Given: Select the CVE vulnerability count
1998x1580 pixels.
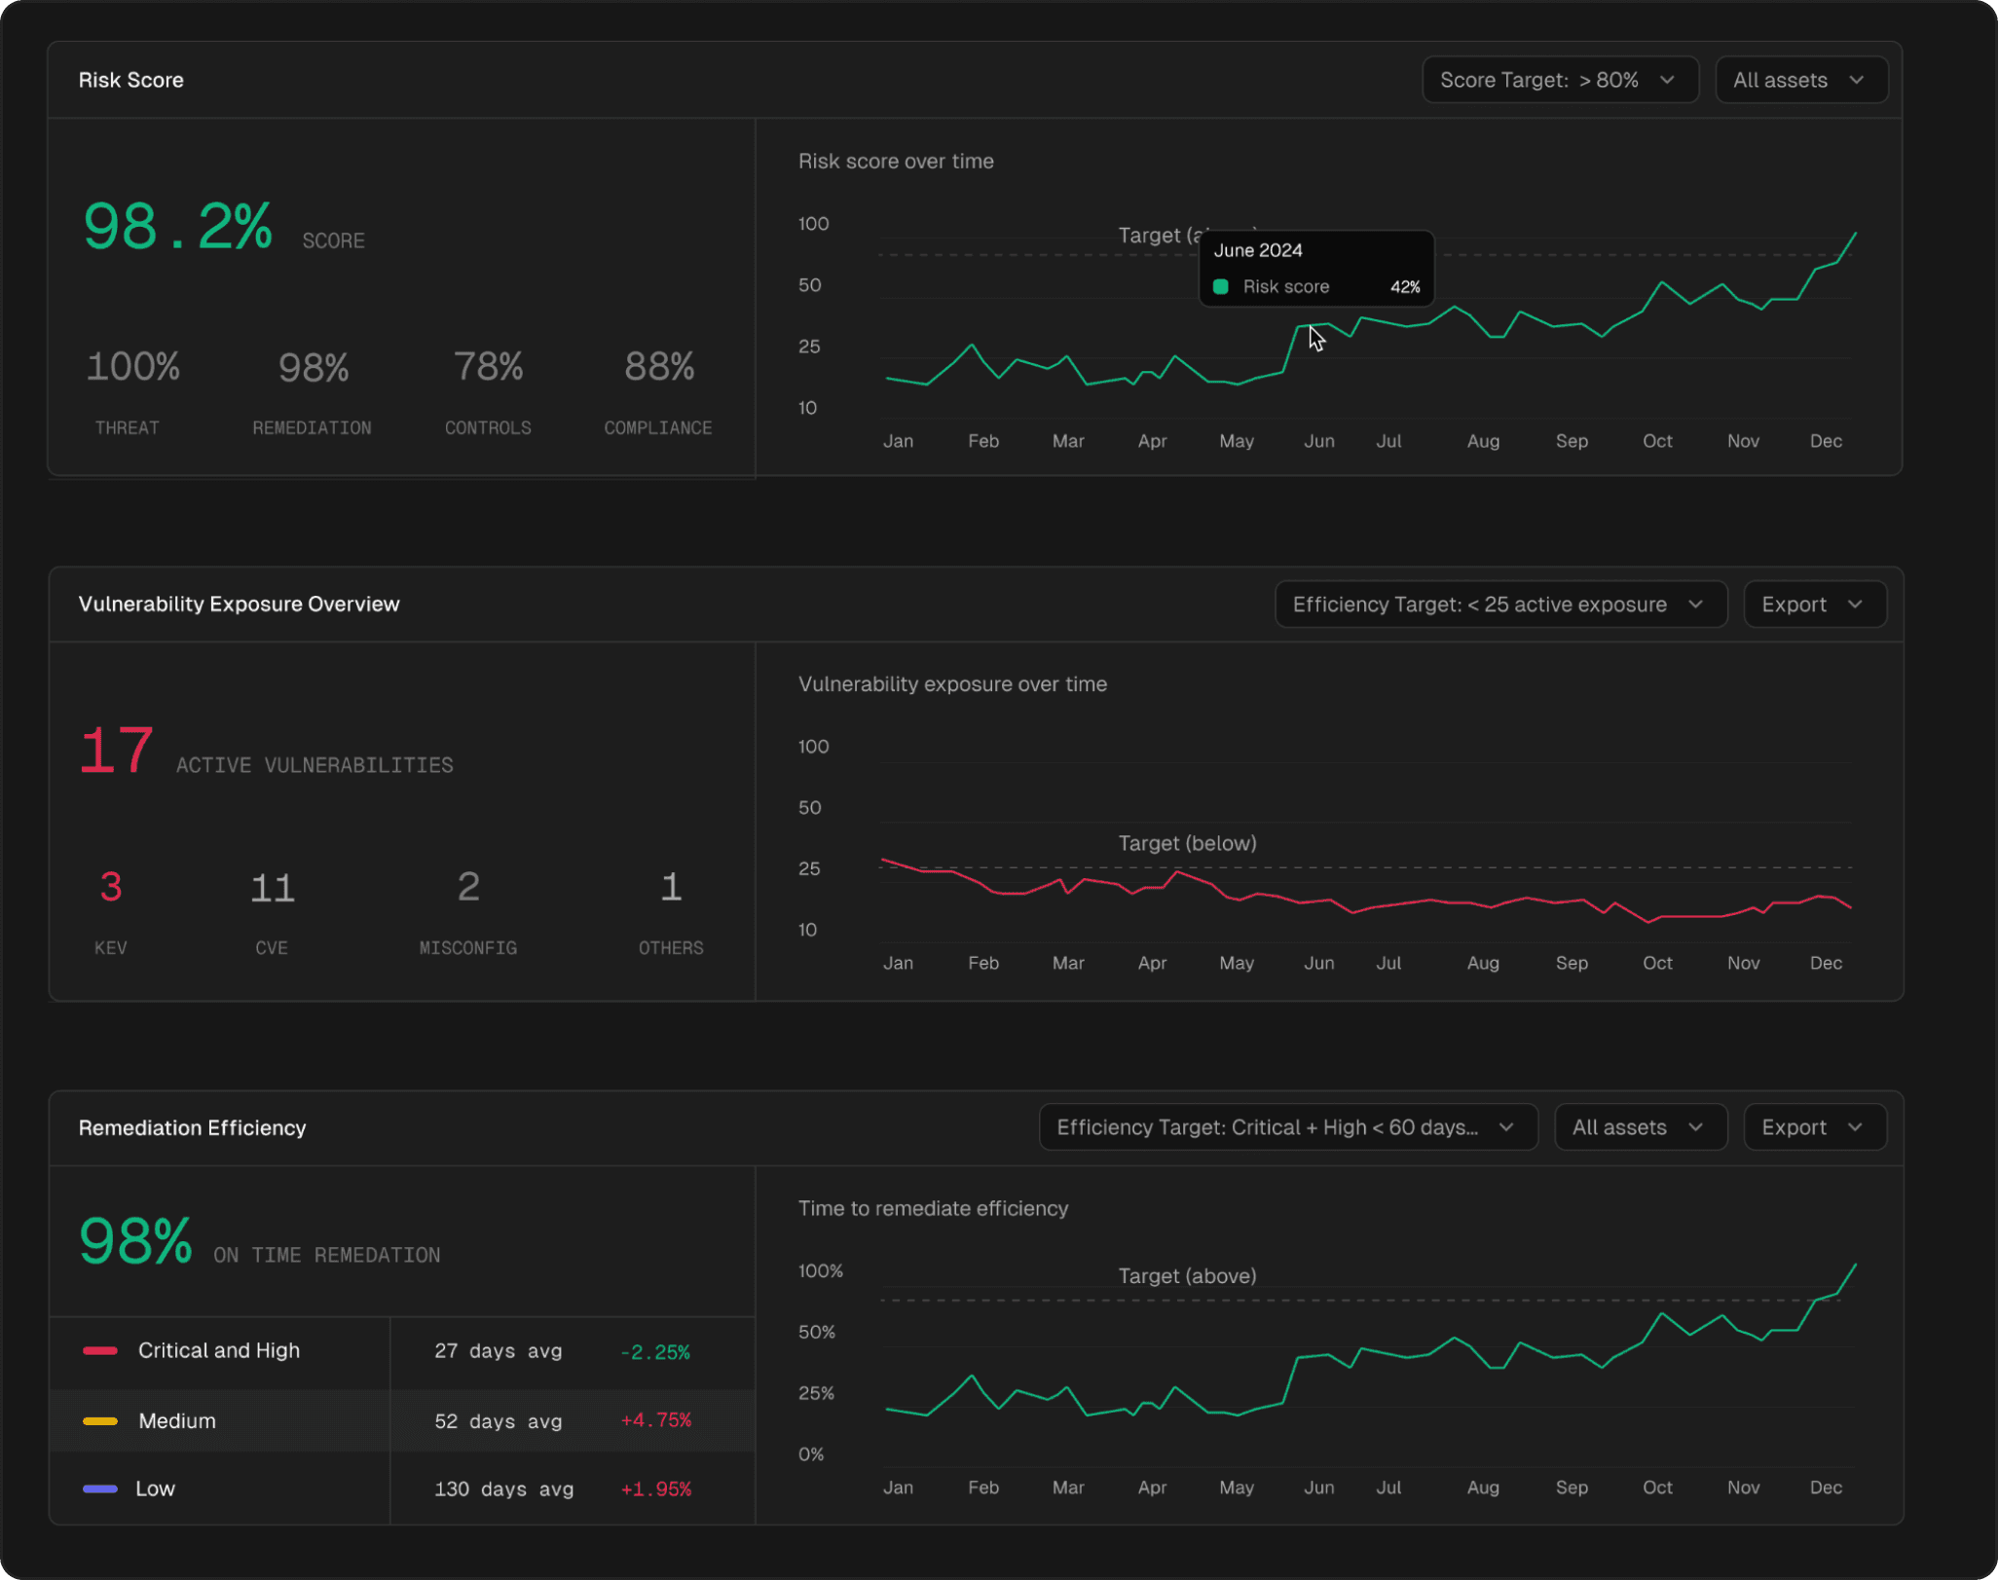Looking at the screenshot, I should coord(272,888).
